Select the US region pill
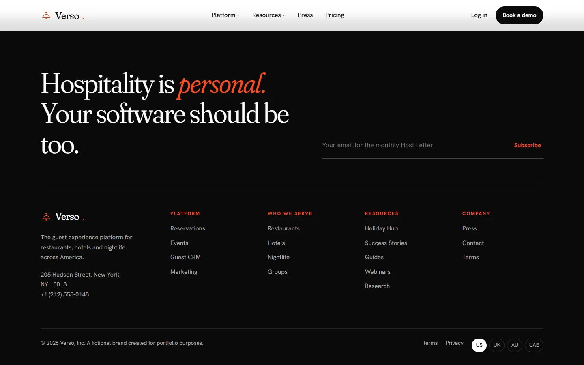The image size is (584, 365). [479, 345]
